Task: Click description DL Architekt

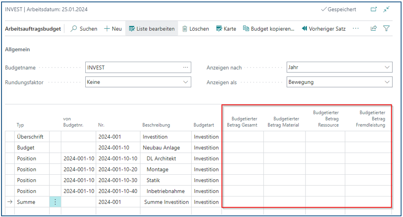Action: coord(162,158)
